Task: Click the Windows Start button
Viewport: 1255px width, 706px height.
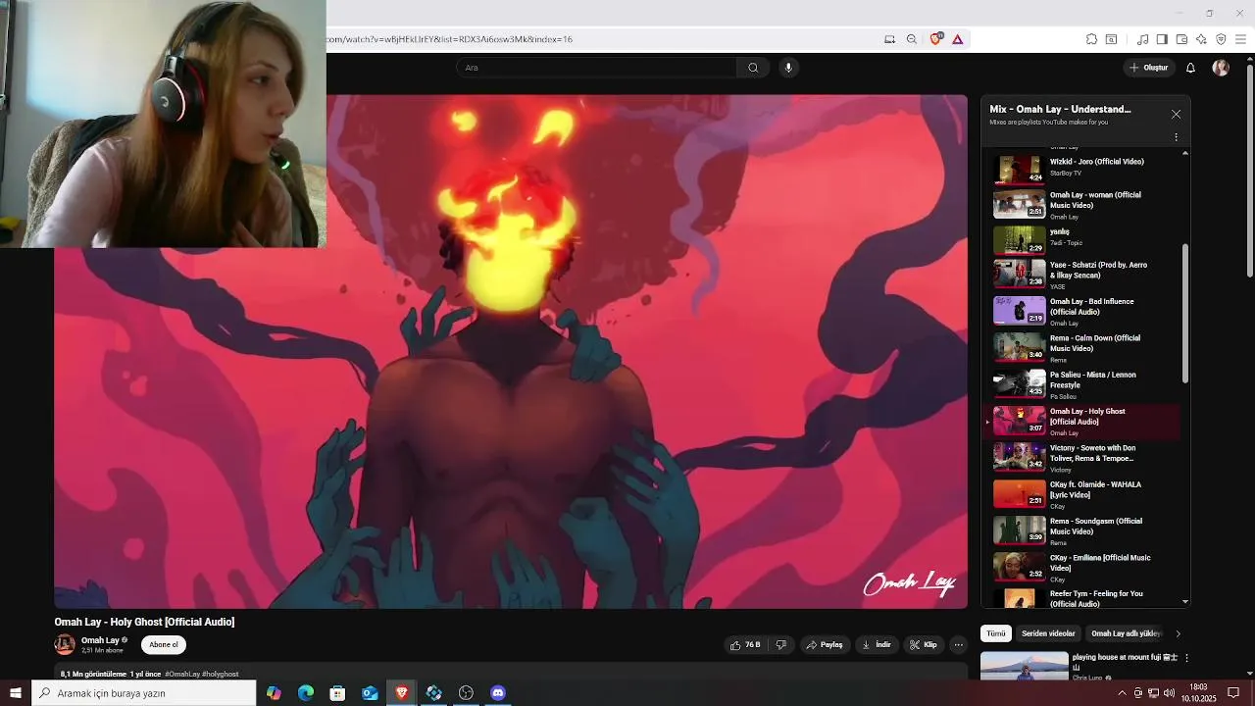Action: (x=16, y=693)
